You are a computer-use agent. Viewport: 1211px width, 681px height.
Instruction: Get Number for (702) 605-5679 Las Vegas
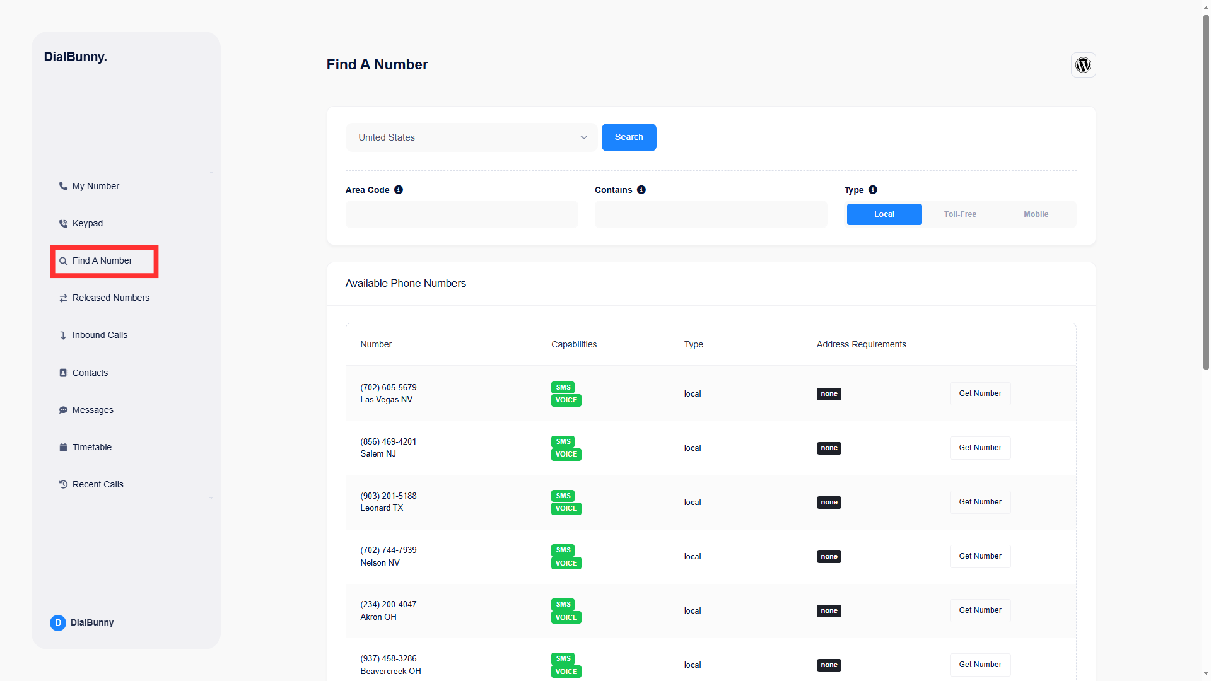(x=980, y=393)
